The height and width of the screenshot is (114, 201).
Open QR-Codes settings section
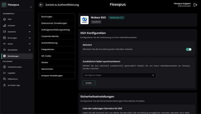pyautogui.click(x=57, y=56)
